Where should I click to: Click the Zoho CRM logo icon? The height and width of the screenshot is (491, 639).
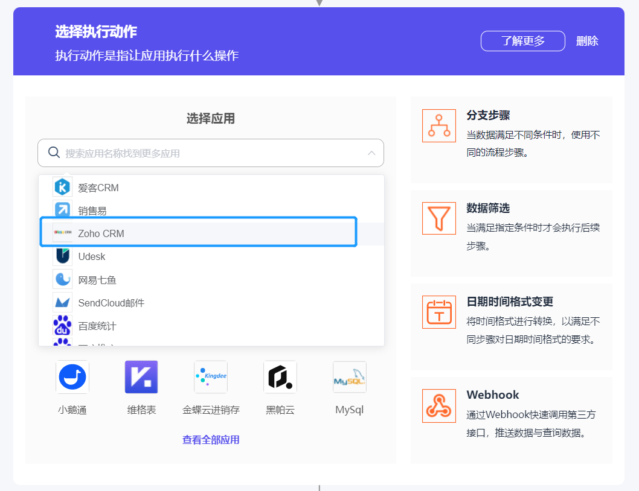[x=62, y=232]
